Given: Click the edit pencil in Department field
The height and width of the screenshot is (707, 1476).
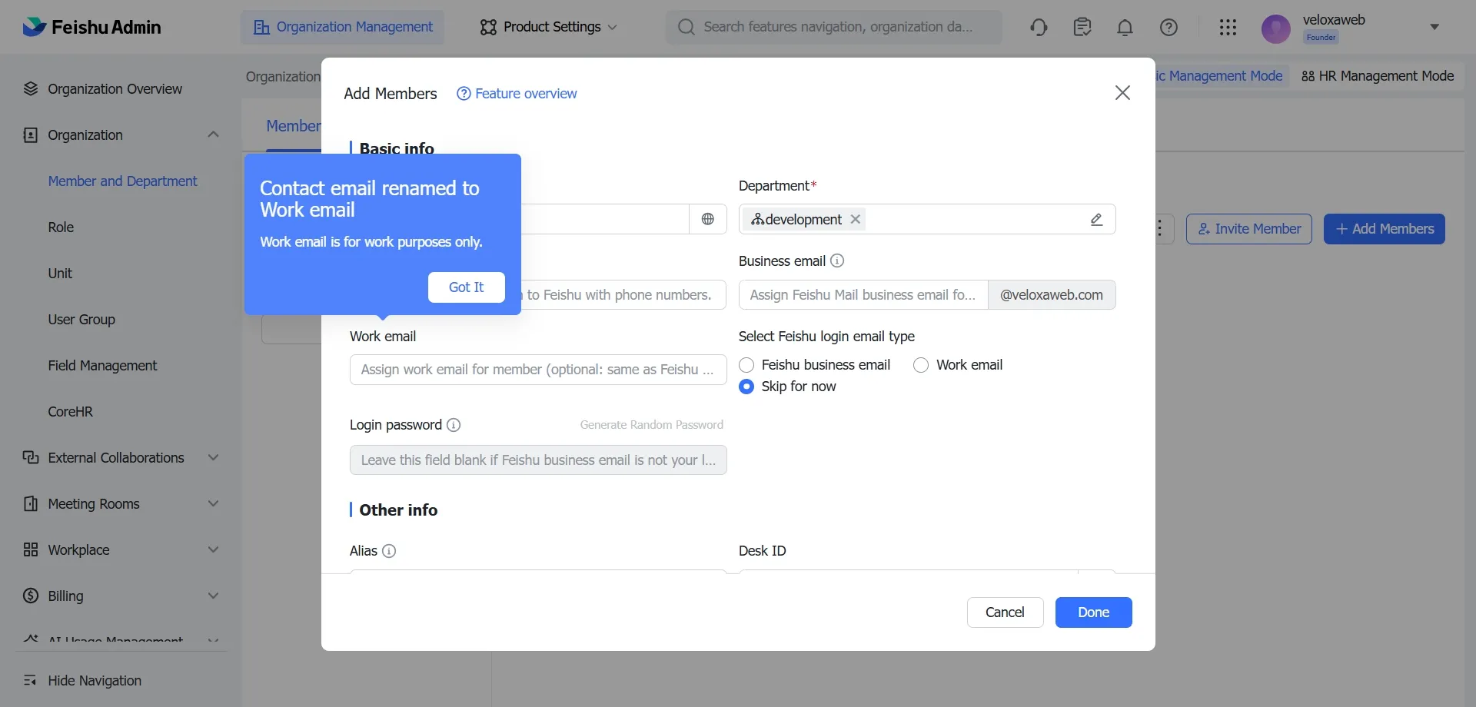Looking at the screenshot, I should point(1096,220).
